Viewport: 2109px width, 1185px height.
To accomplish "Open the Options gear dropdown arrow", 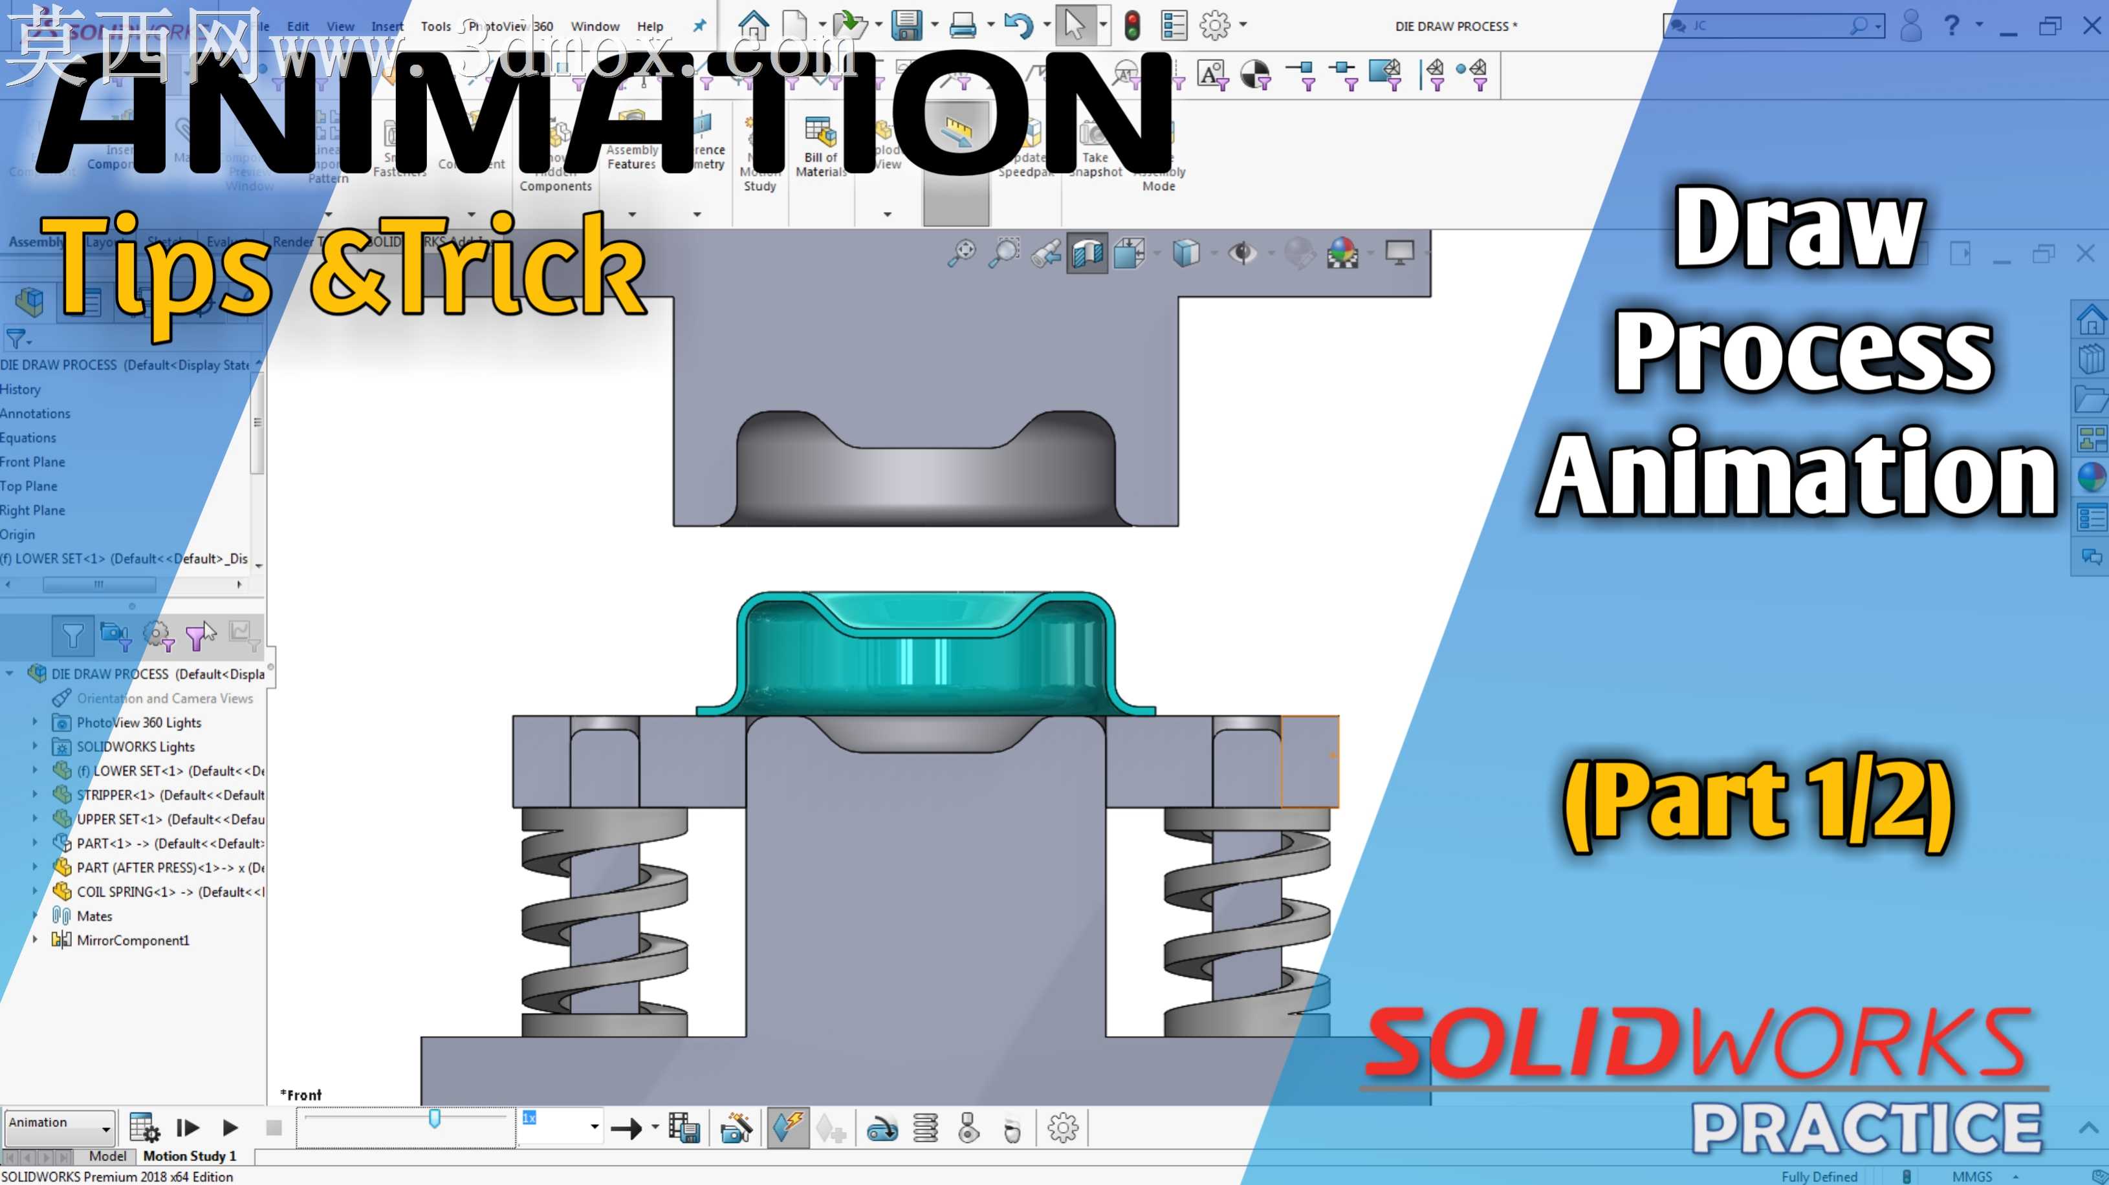I will (1243, 25).
